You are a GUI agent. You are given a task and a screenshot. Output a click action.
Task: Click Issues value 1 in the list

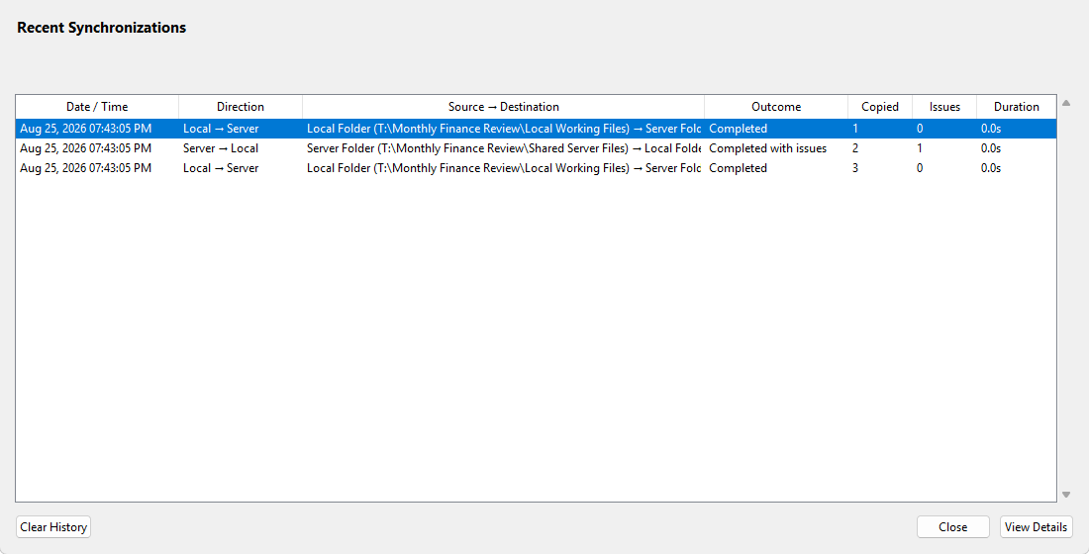(x=921, y=147)
